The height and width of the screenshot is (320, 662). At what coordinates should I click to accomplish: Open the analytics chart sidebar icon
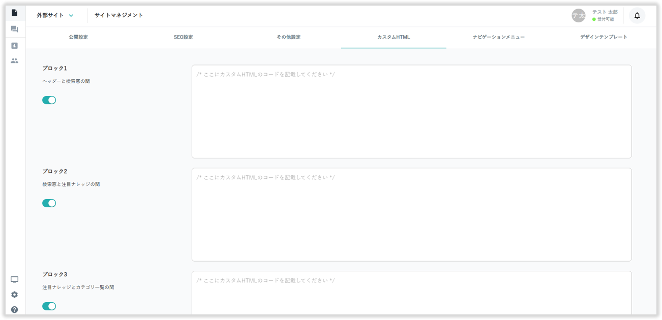click(14, 46)
